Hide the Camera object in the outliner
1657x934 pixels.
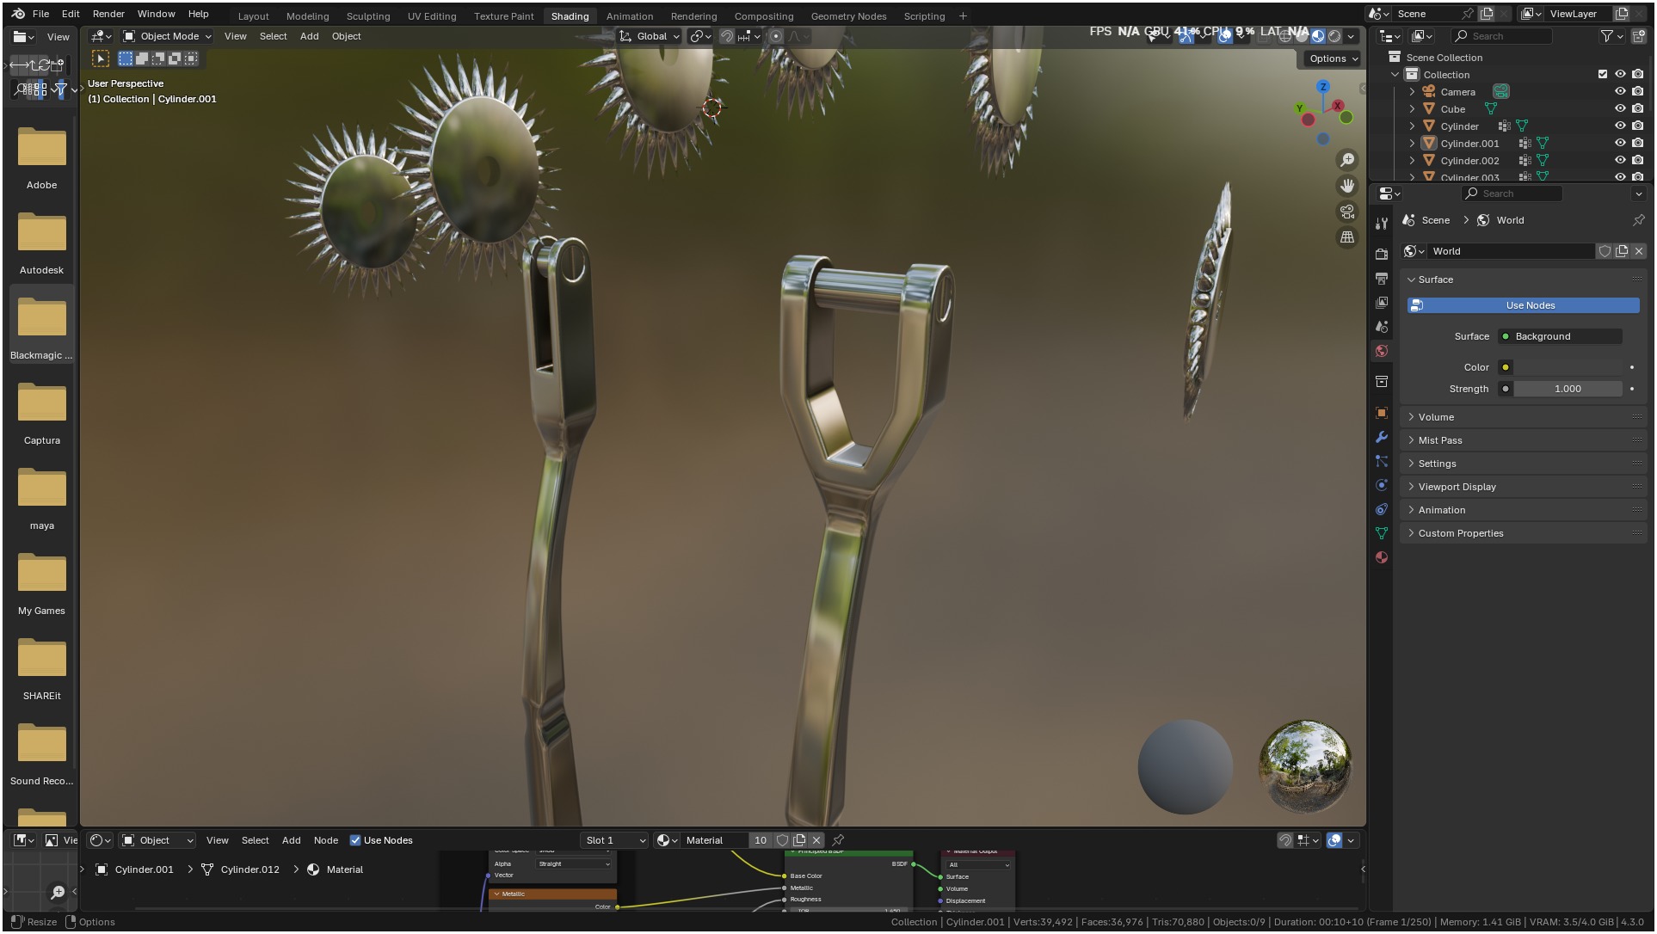[x=1620, y=92]
